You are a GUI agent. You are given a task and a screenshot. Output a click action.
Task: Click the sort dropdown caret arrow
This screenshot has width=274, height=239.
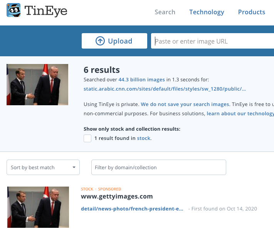(x=74, y=167)
